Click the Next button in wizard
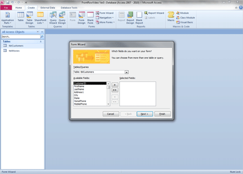The height and width of the screenshot is (174, 243). [145, 114]
